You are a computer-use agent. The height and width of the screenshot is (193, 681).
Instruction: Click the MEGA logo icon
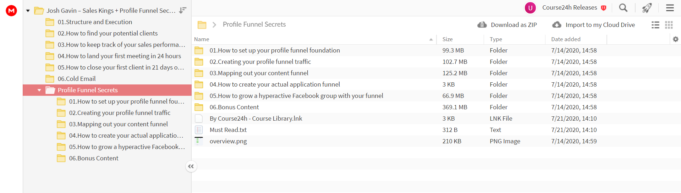coord(11,11)
